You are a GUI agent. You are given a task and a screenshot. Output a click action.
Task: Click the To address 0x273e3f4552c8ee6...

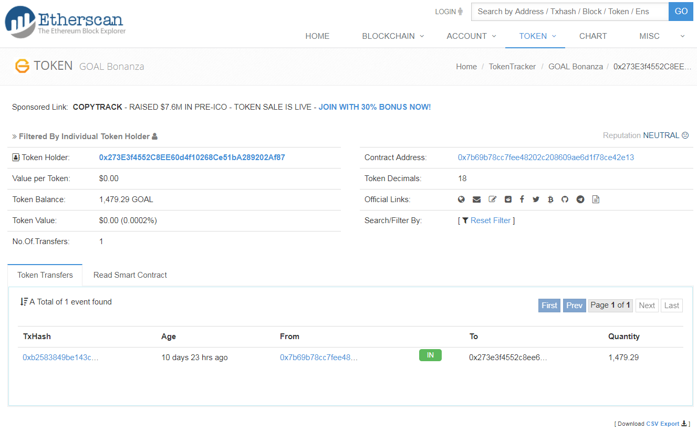pos(508,358)
